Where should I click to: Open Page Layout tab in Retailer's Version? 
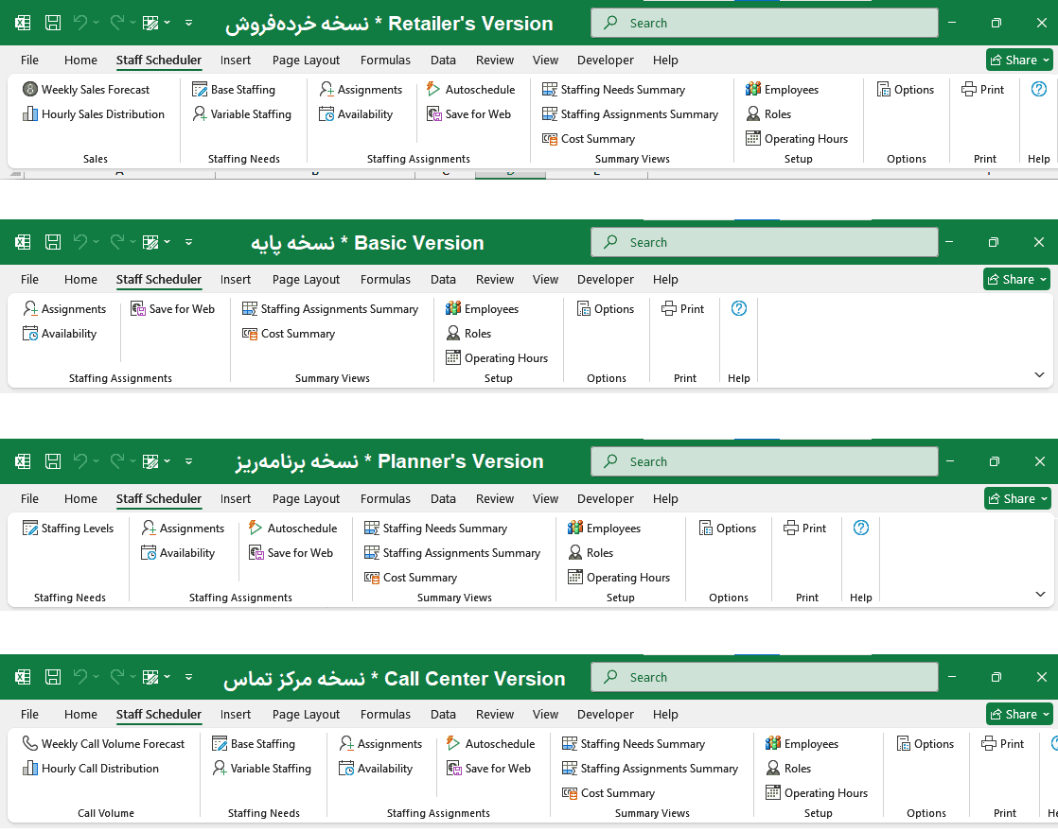coord(306,60)
